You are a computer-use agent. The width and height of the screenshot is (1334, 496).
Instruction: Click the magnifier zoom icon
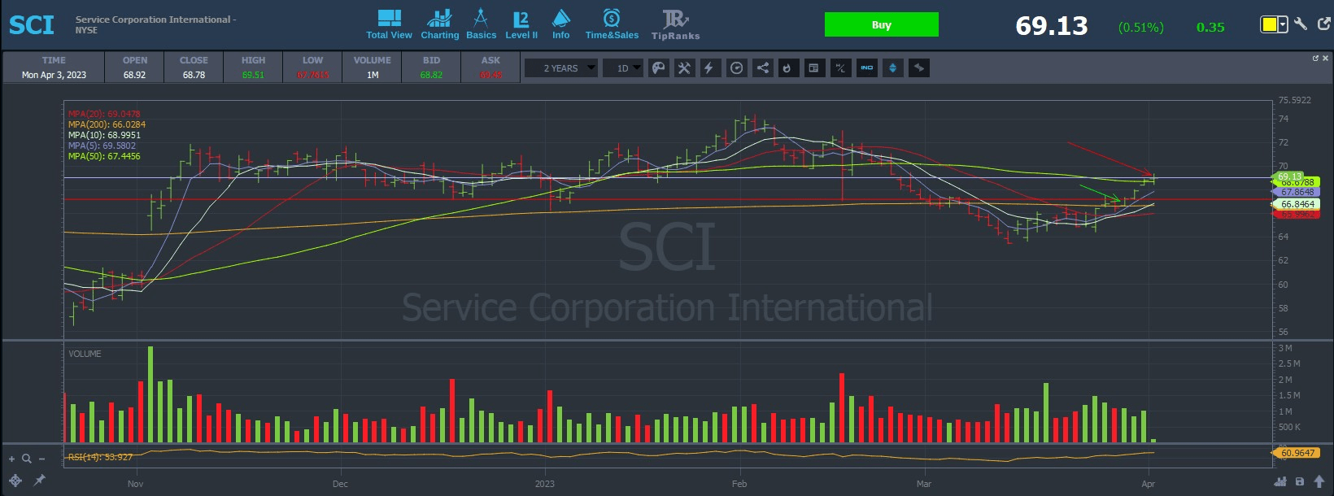(x=26, y=459)
